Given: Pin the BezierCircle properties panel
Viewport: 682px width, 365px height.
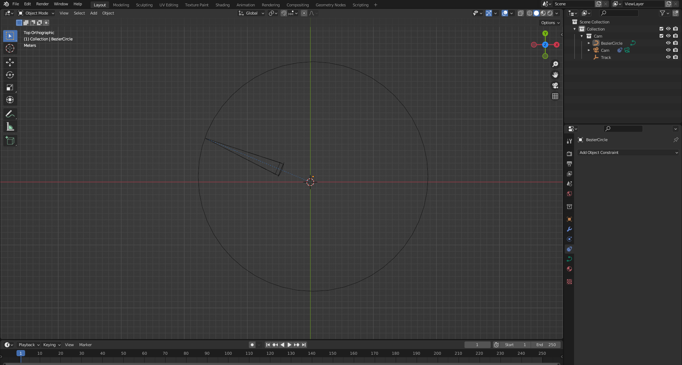Looking at the screenshot, I should tap(676, 140).
